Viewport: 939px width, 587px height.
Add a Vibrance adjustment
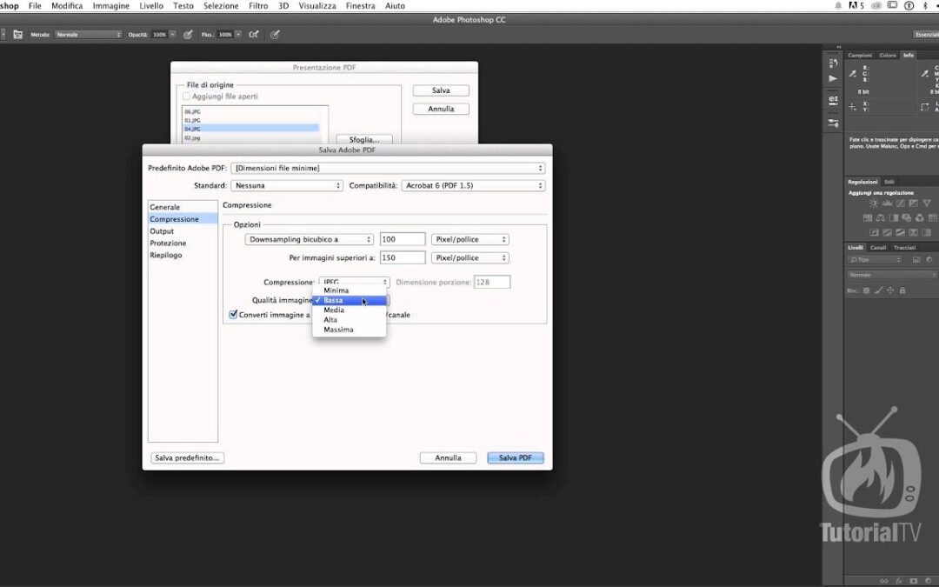point(927,203)
